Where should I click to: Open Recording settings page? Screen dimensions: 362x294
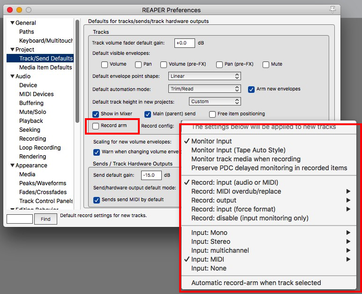pyautogui.click(x=32, y=139)
